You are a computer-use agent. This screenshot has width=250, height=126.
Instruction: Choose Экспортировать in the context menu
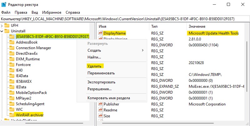tap(101, 82)
